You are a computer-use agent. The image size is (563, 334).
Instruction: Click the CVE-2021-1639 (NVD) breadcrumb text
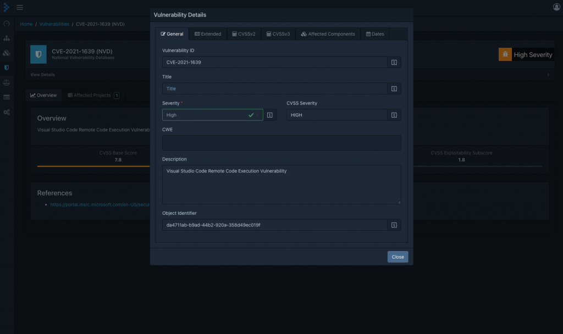(x=100, y=24)
